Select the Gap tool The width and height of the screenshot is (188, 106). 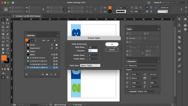(x=7, y=23)
